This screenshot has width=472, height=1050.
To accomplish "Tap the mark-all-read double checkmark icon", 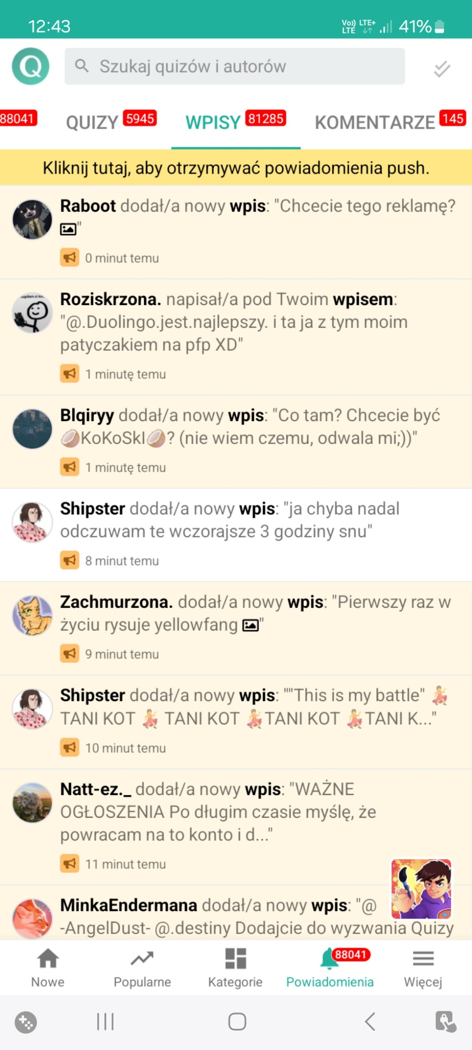I will [x=442, y=68].
